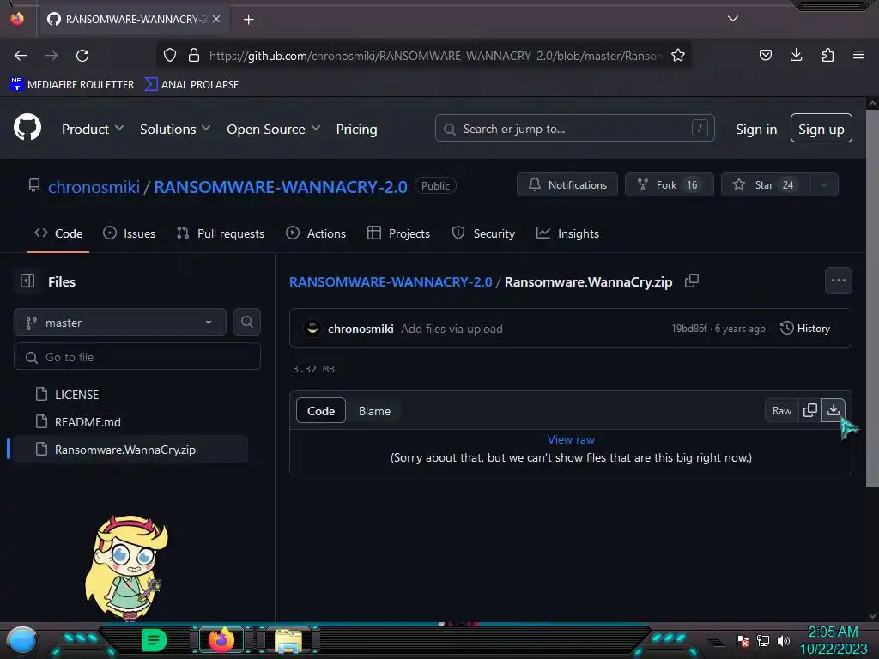Image resolution: width=879 pixels, height=659 pixels.
Task: Fork the repository with Fork button
Action: (x=669, y=185)
